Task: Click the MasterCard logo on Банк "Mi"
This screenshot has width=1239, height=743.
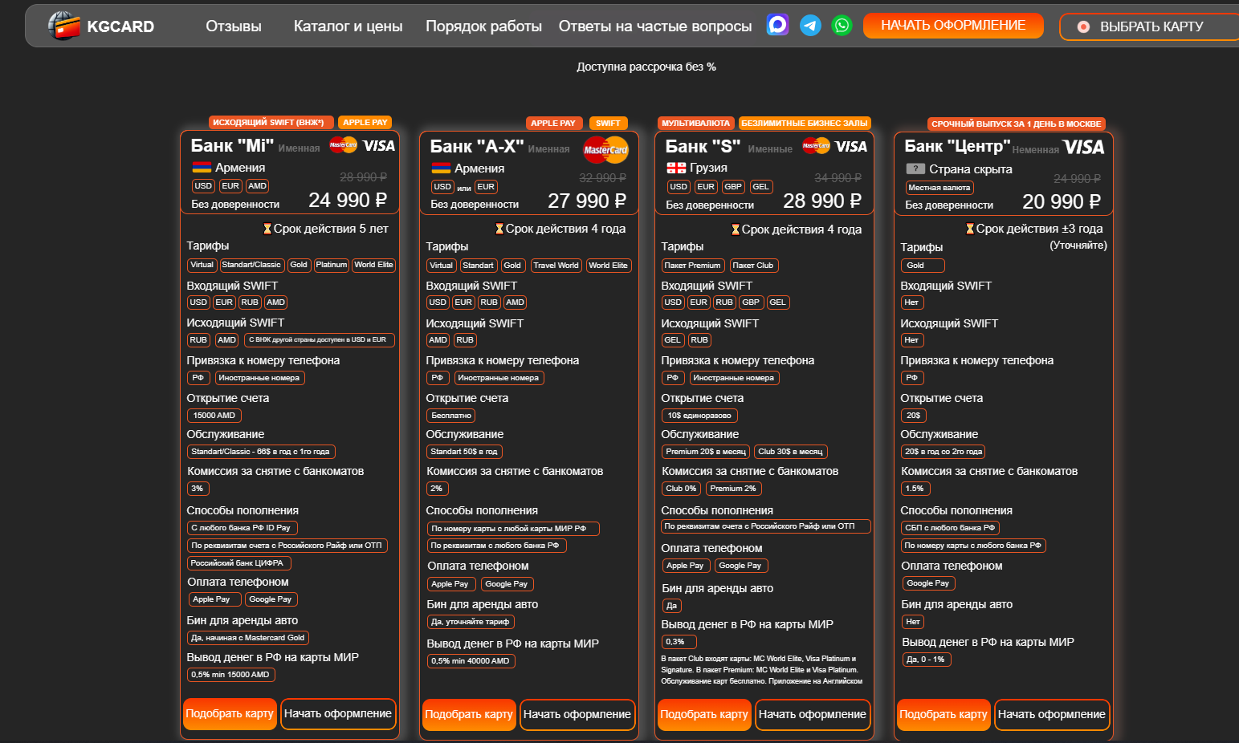Action: click(343, 145)
